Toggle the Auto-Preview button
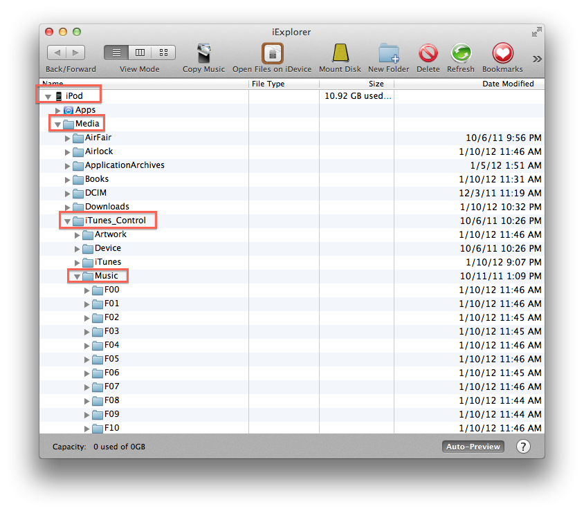Image resolution: width=584 pixels, height=513 pixels. tap(473, 447)
